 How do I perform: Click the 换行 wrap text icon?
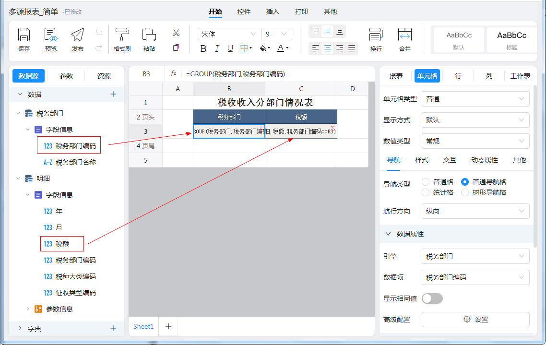[376, 36]
